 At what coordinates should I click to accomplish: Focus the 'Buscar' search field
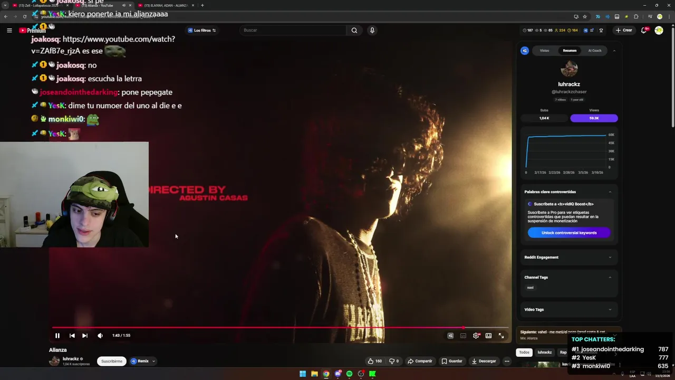293,30
